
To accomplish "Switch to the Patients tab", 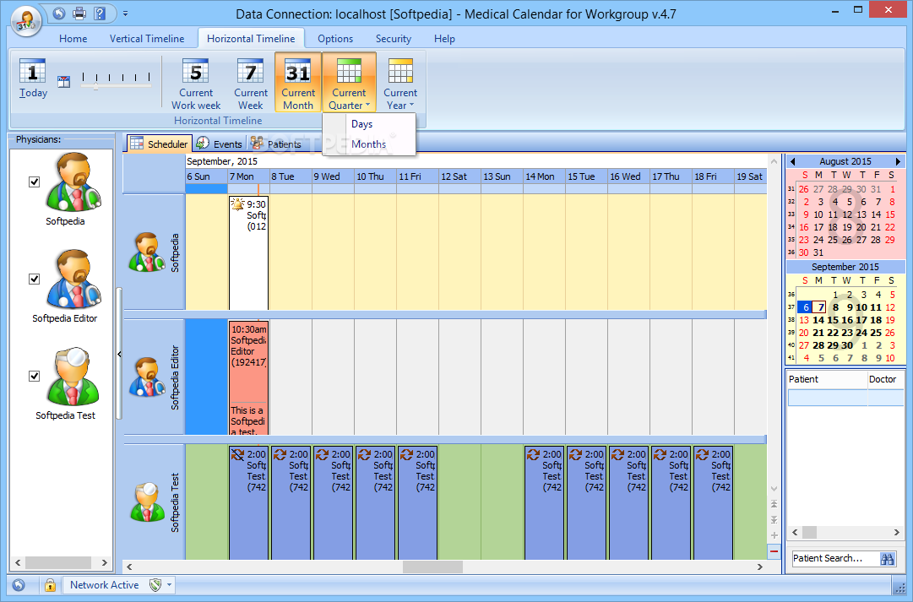I will click(x=276, y=144).
